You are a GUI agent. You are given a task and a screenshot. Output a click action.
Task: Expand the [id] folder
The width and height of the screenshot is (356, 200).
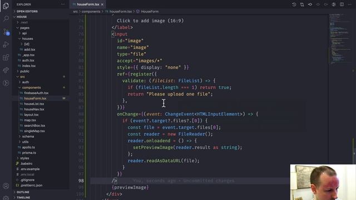pos(27,44)
